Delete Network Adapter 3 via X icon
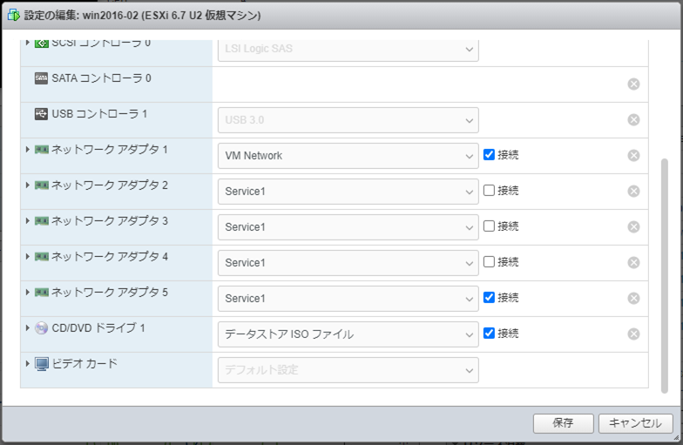The width and height of the screenshot is (683, 445). [633, 226]
